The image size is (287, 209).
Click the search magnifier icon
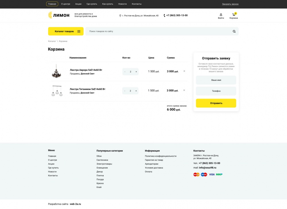pos(234,31)
